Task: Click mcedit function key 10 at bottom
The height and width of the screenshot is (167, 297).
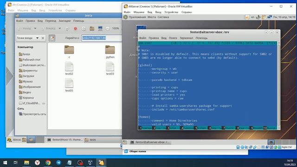Action: [x=270, y=128]
